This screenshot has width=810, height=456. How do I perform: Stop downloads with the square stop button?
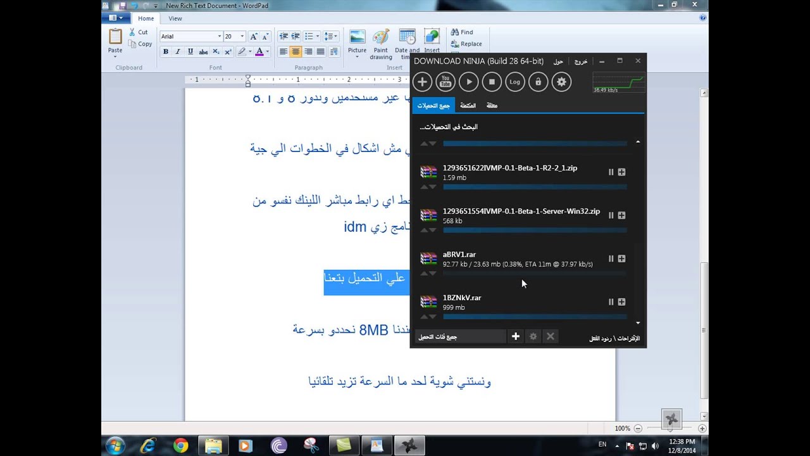pos(492,82)
